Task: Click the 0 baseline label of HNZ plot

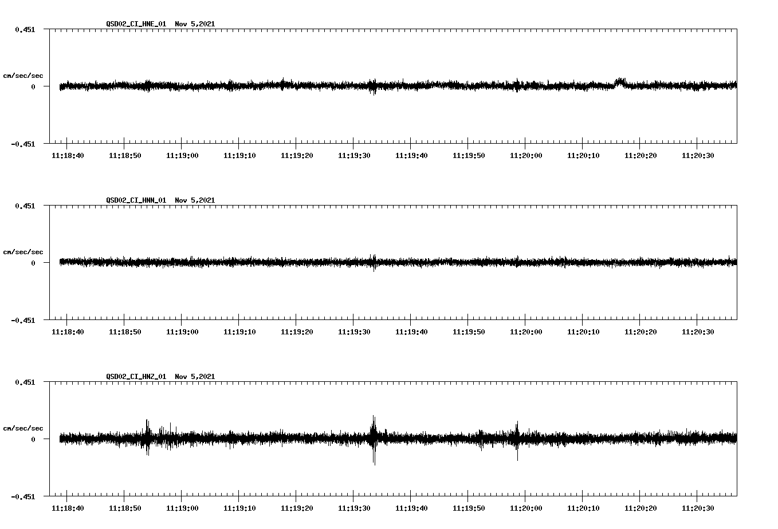Action: [33, 439]
